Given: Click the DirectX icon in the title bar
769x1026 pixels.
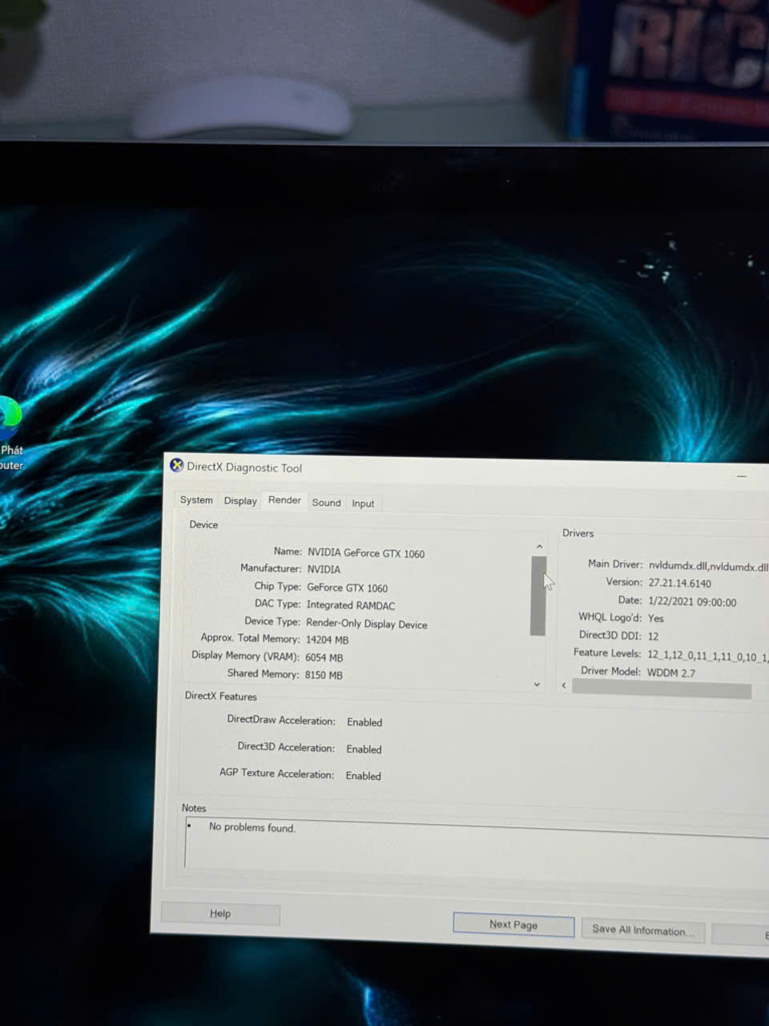Looking at the screenshot, I should tap(176, 465).
